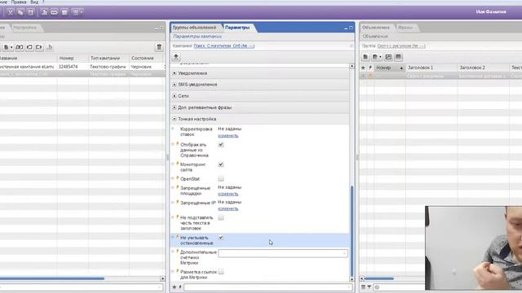This screenshot has height=293, width=522.
Task: Click filter input at bottom of parameters panel
Action: [x=268, y=287]
